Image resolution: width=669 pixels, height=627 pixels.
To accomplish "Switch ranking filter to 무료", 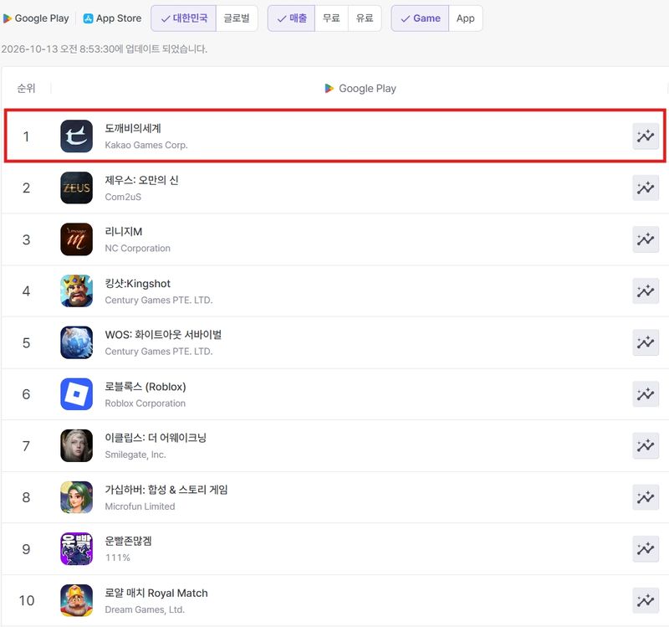I will click(331, 18).
